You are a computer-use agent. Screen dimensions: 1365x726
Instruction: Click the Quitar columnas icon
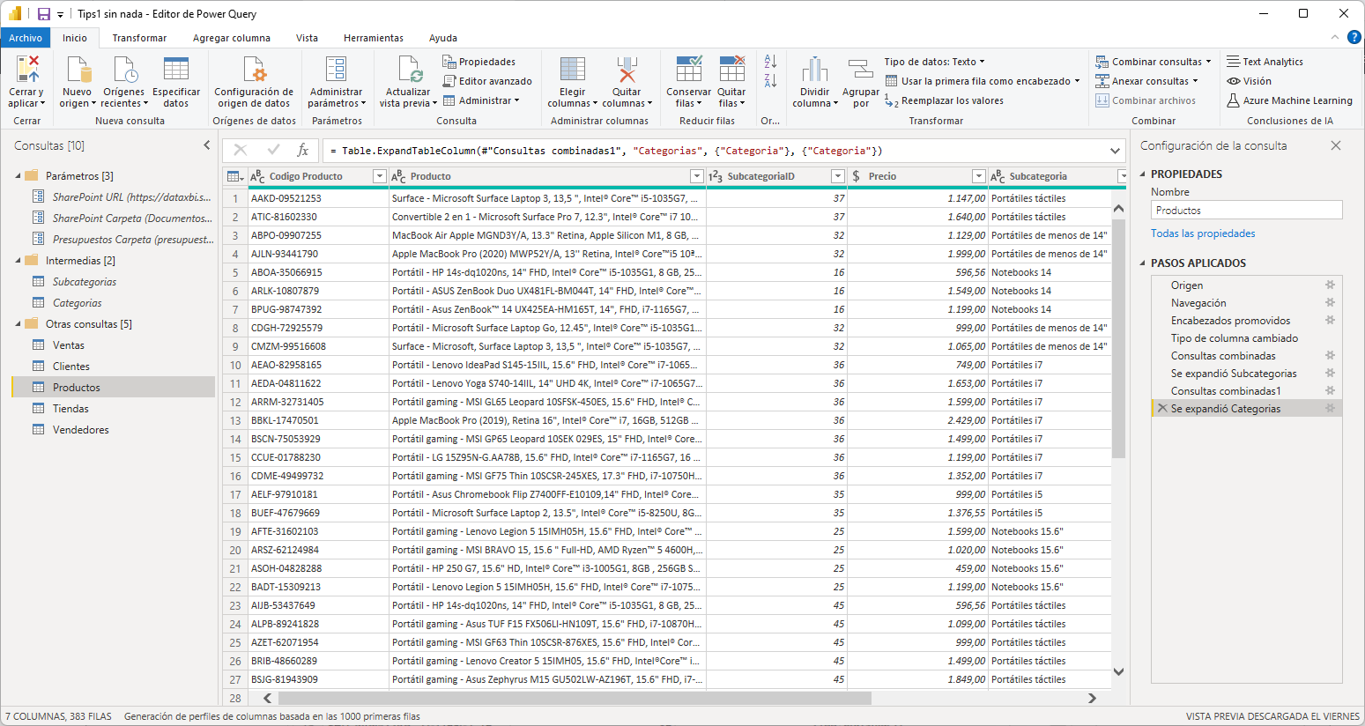click(x=627, y=70)
